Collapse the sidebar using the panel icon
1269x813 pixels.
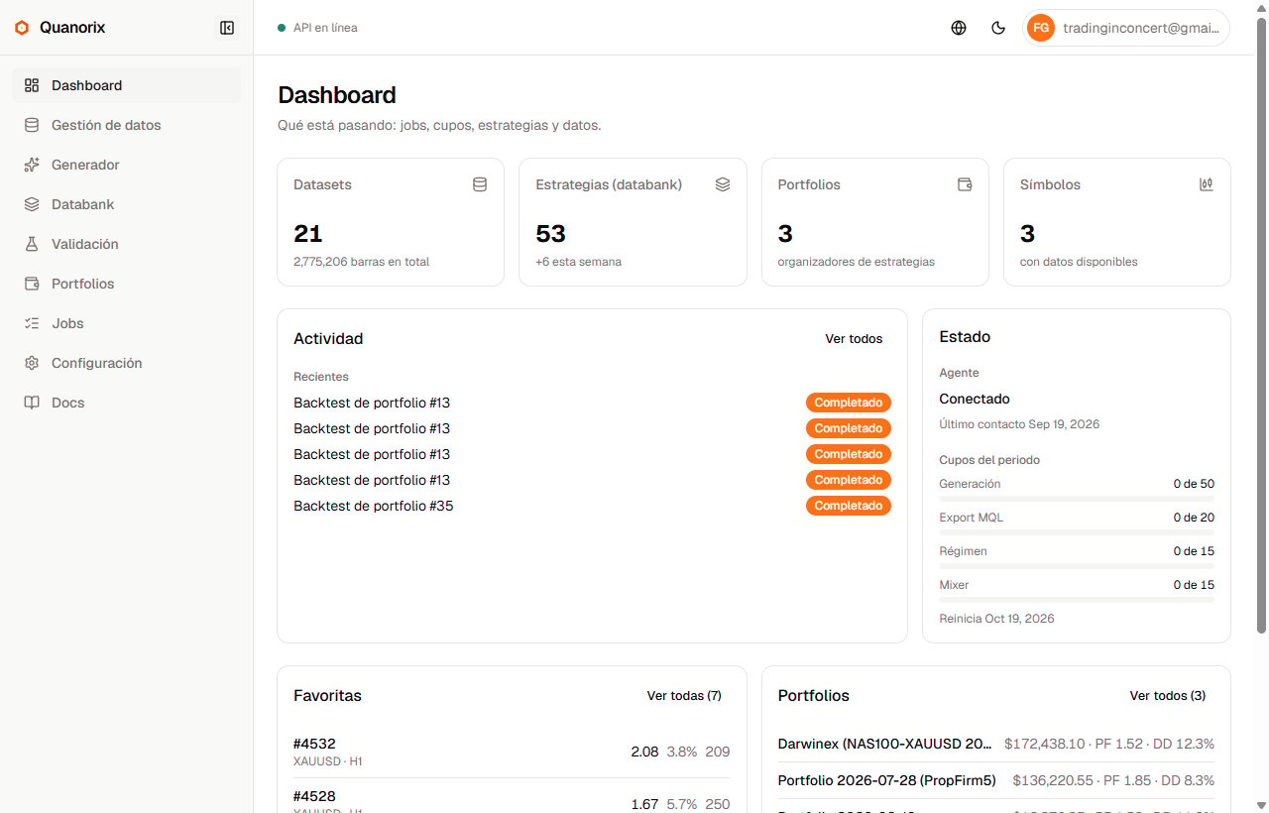(227, 28)
